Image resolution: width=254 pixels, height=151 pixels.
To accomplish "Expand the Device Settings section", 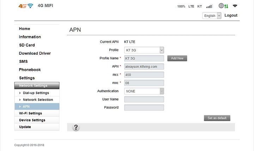I will pyautogui.click(x=37, y=120).
